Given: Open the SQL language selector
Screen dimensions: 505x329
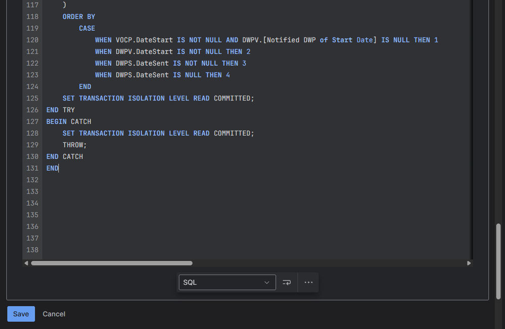Looking at the screenshot, I should 227,282.
